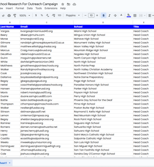Select cell boysbasketball@ndpsaints.org
This screenshot has width=154, height=167.
click(46, 77)
